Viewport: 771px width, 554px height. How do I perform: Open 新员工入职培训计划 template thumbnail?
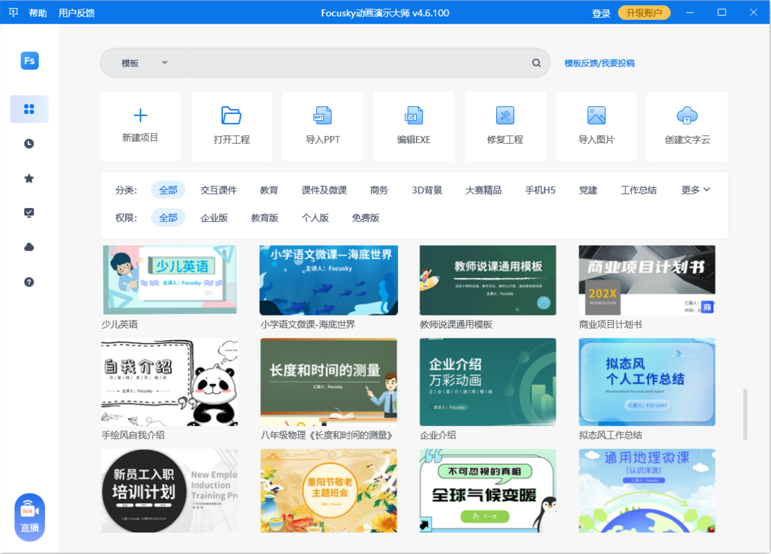170,491
